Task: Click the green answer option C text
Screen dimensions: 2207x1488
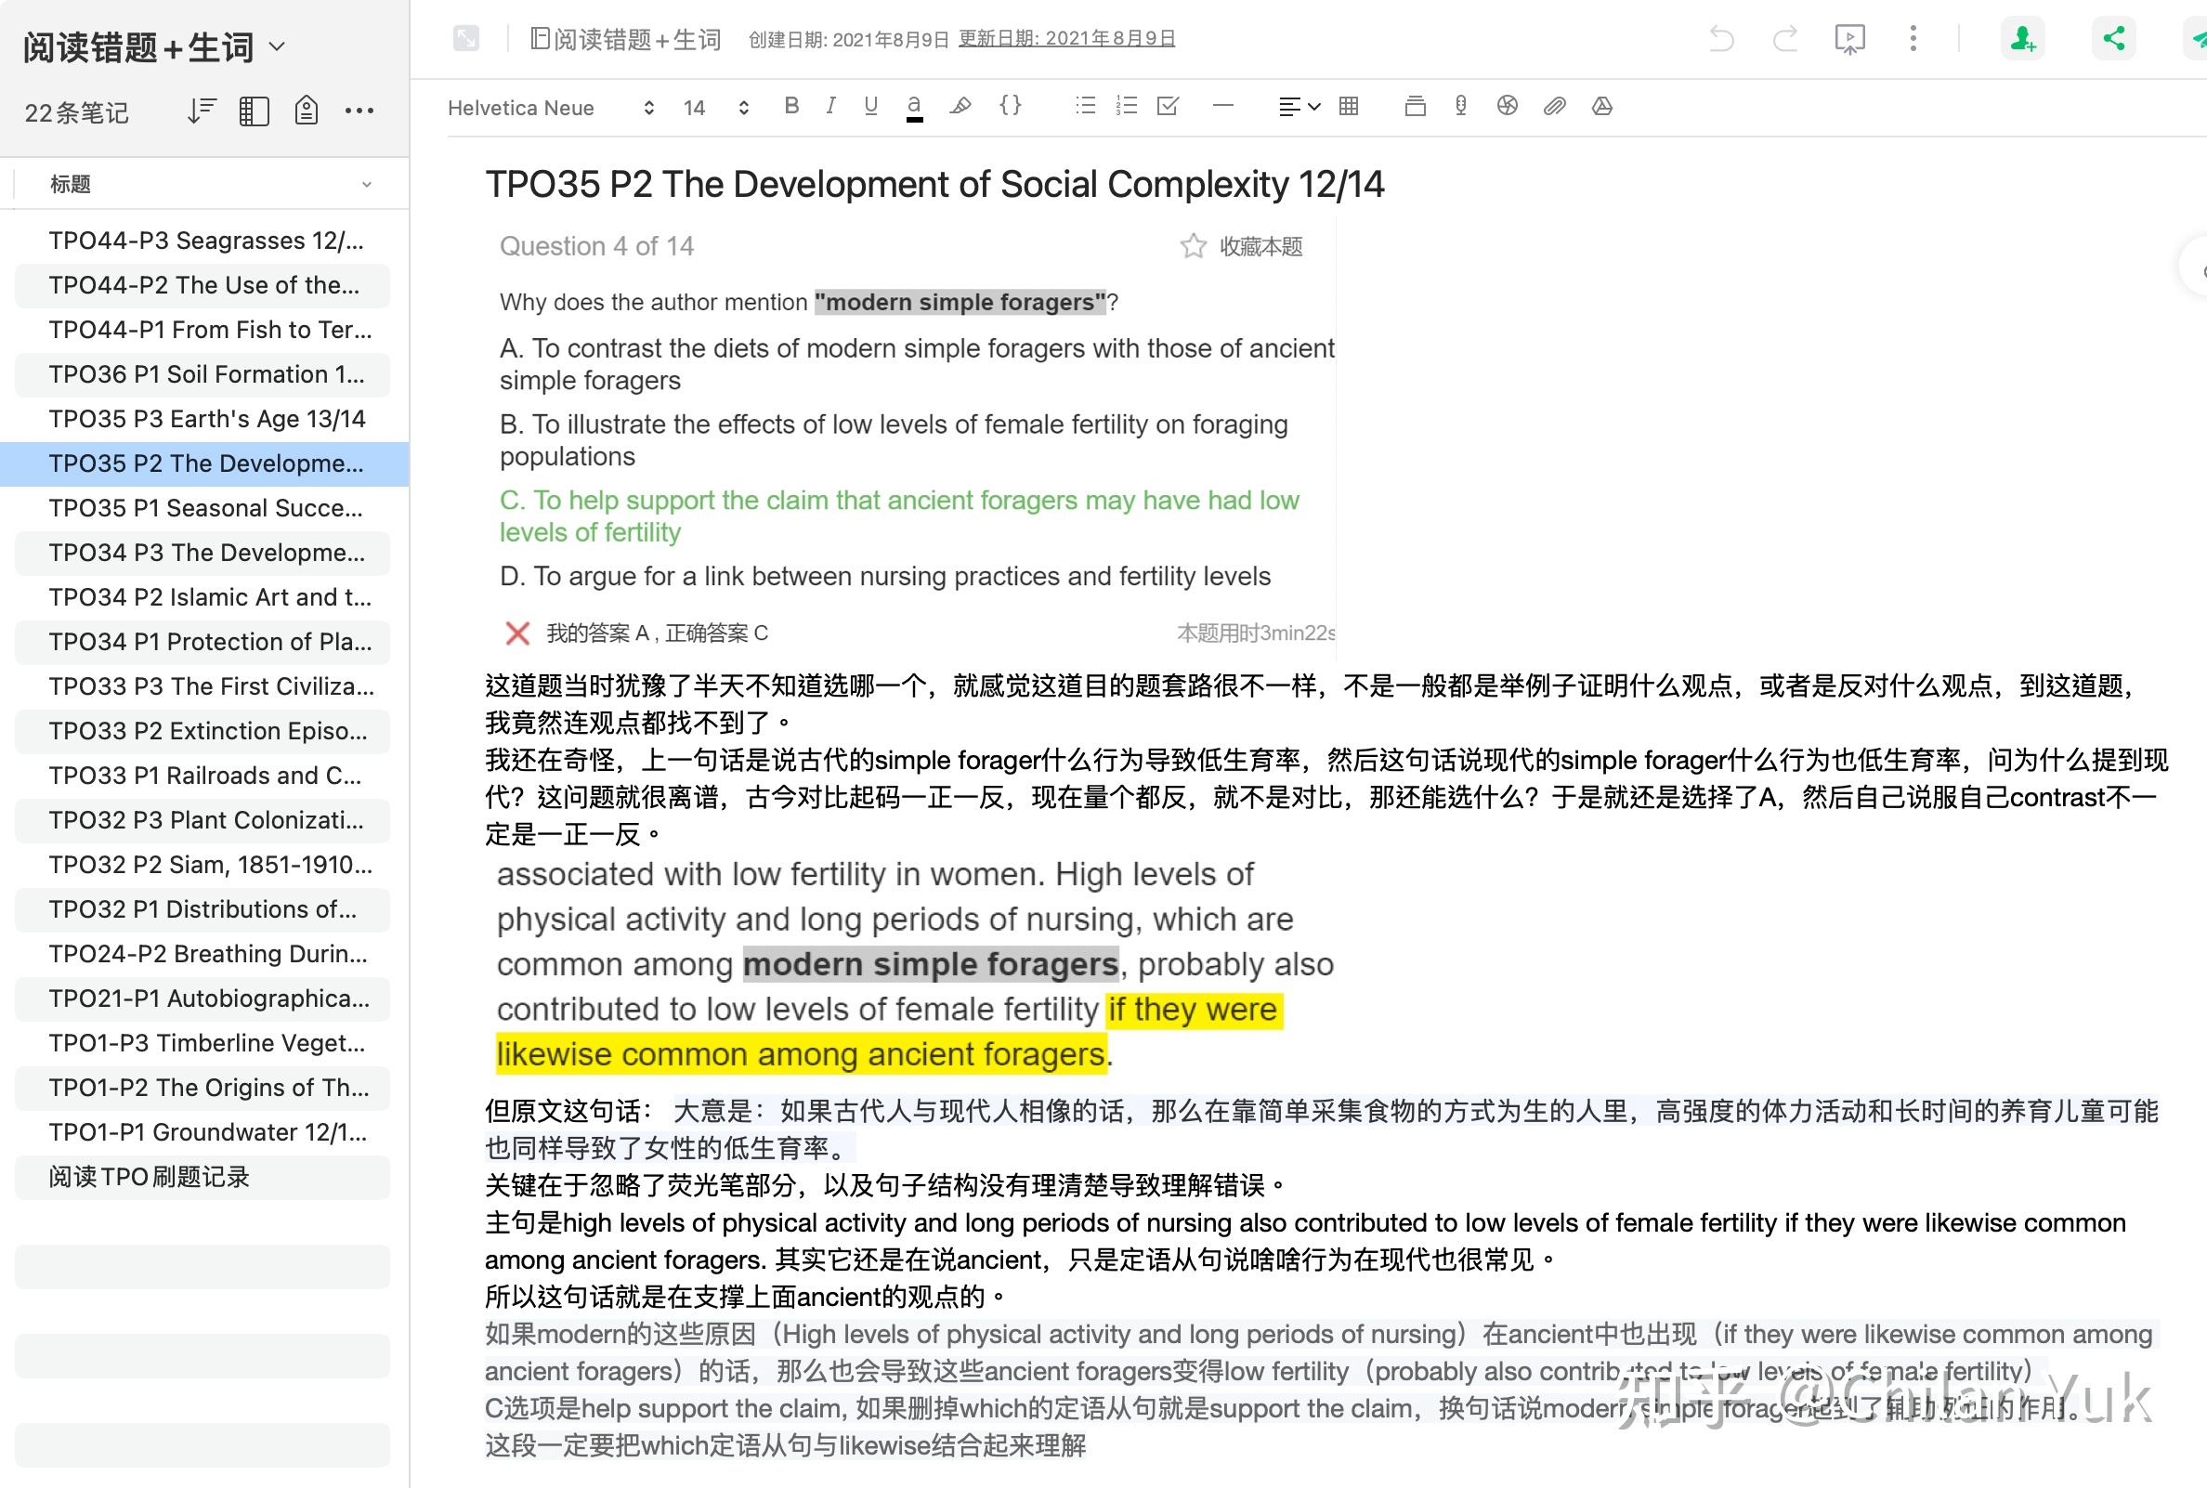Action: pos(898,516)
